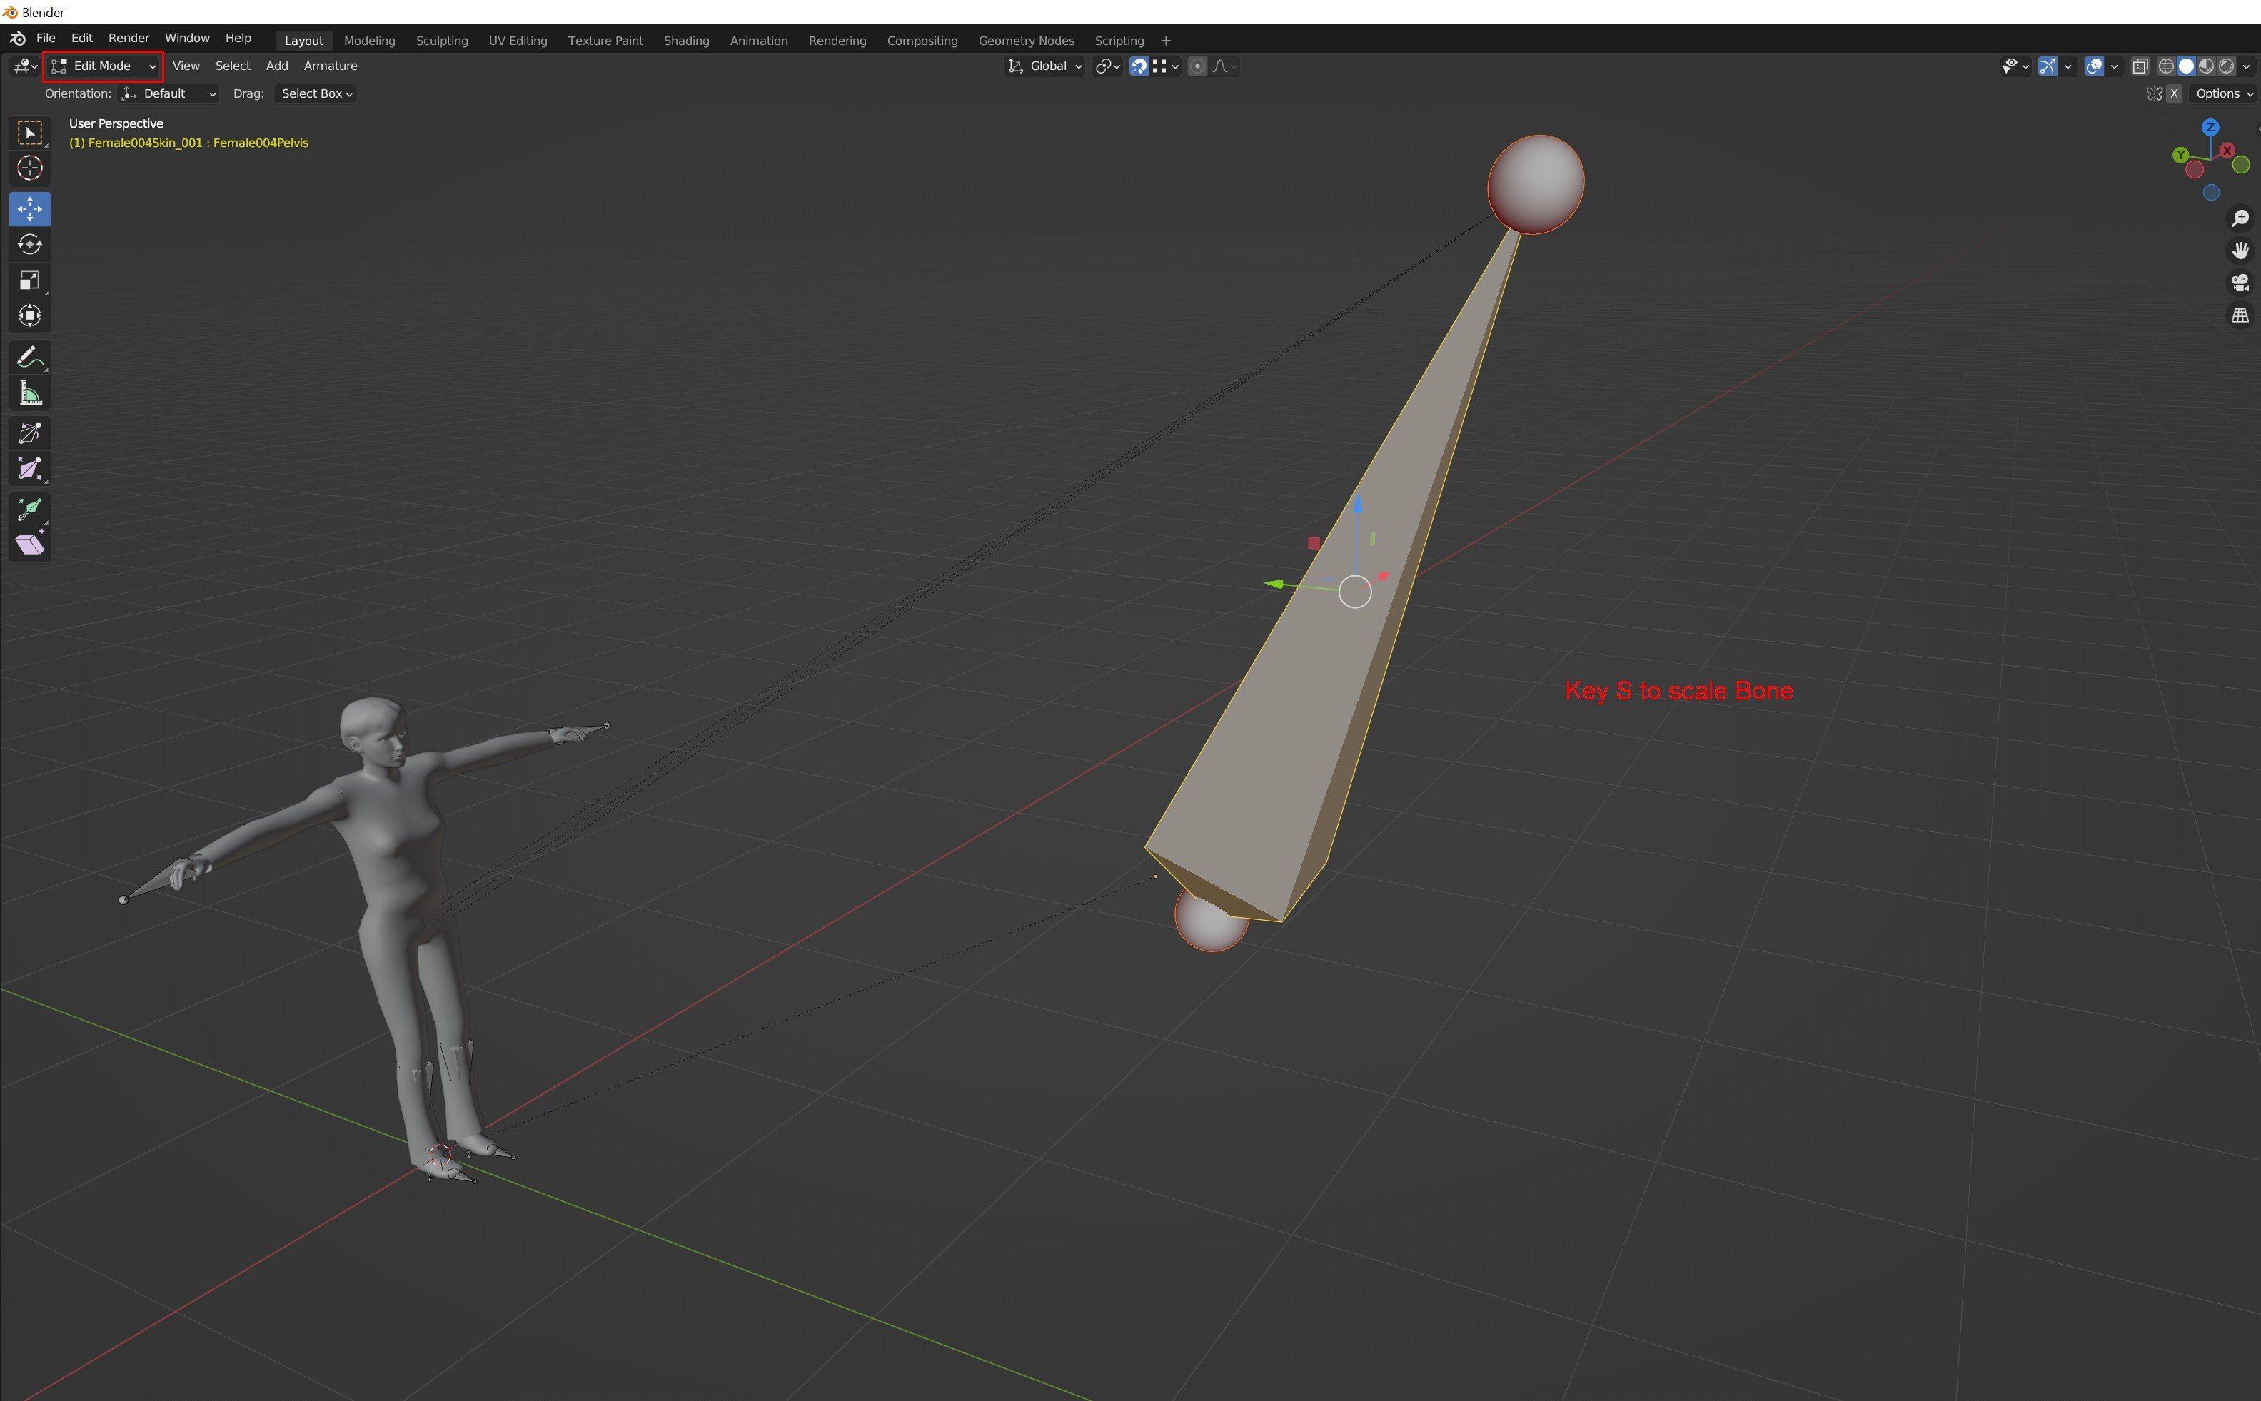The image size is (2261, 1401).
Task: Toggle X-Ray mode
Action: tap(2140, 66)
